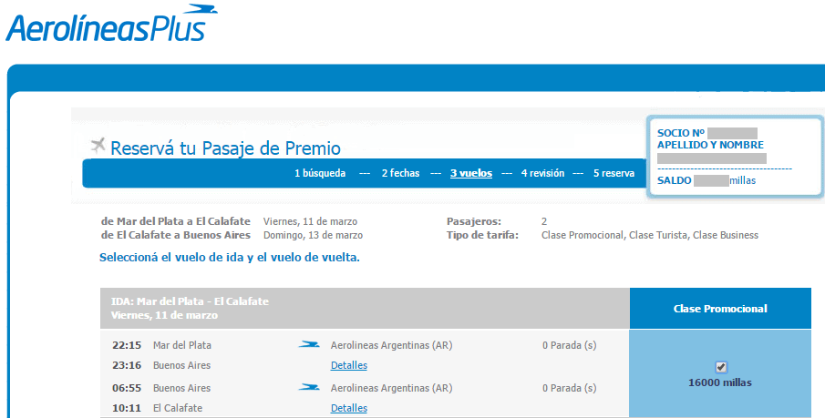825x418 pixels.
Task: Click the 22:15 departure time
Action: point(127,345)
